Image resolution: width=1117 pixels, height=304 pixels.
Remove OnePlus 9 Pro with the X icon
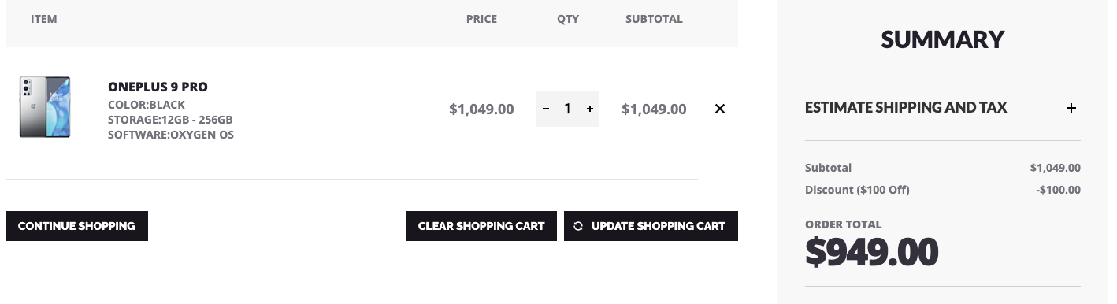(x=719, y=109)
